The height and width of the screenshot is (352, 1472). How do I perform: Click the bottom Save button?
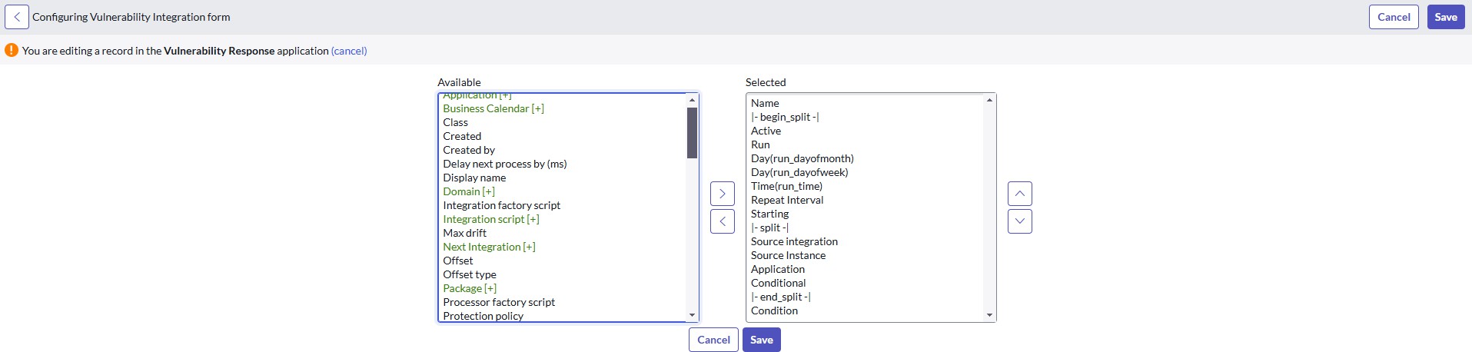(x=762, y=340)
